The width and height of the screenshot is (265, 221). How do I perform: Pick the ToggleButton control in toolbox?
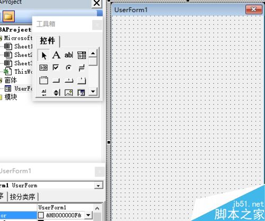tap(82, 68)
